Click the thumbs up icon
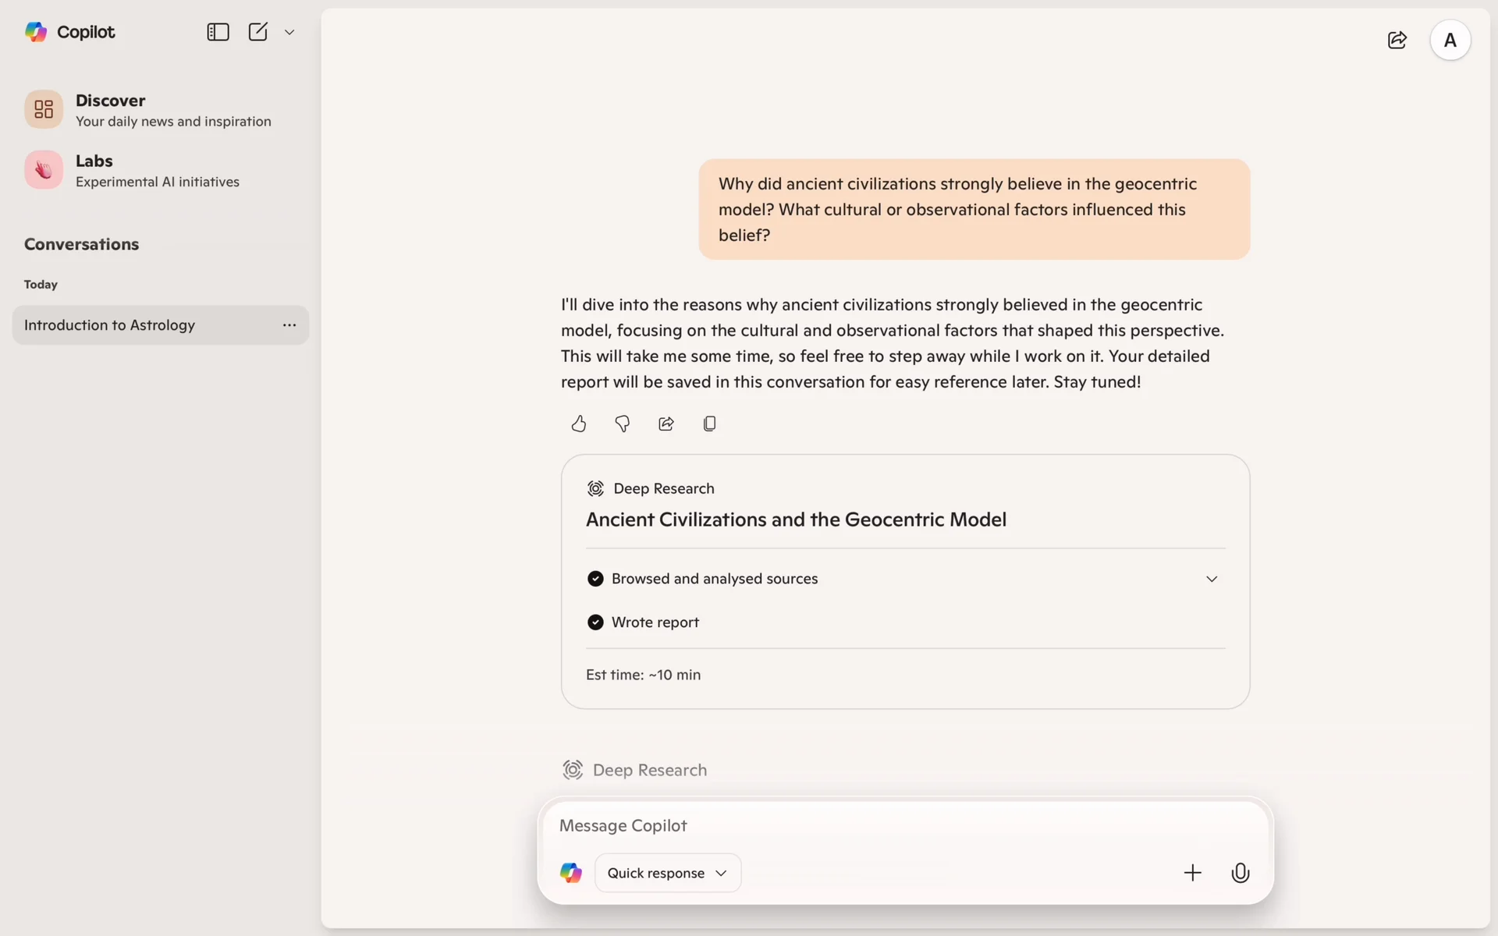 [x=578, y=424]
